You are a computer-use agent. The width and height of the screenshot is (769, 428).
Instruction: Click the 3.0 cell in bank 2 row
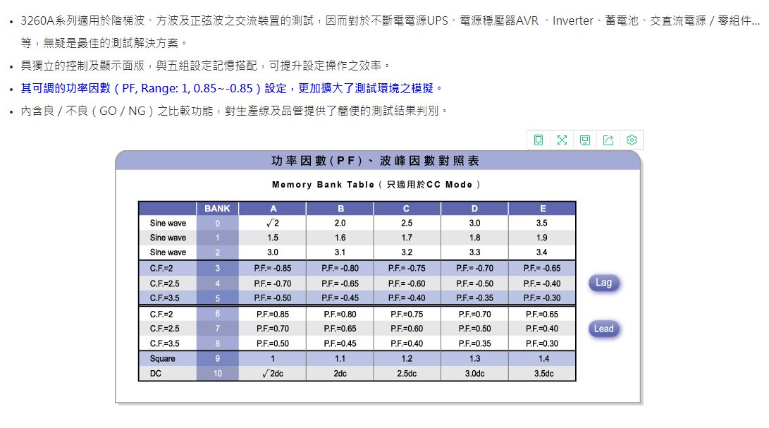pos(273,252)
